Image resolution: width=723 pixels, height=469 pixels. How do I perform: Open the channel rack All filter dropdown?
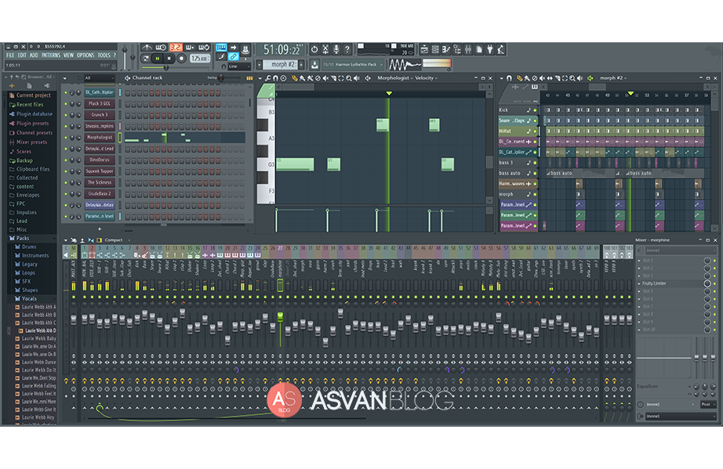pyautogui.click(x=99, y=78)
